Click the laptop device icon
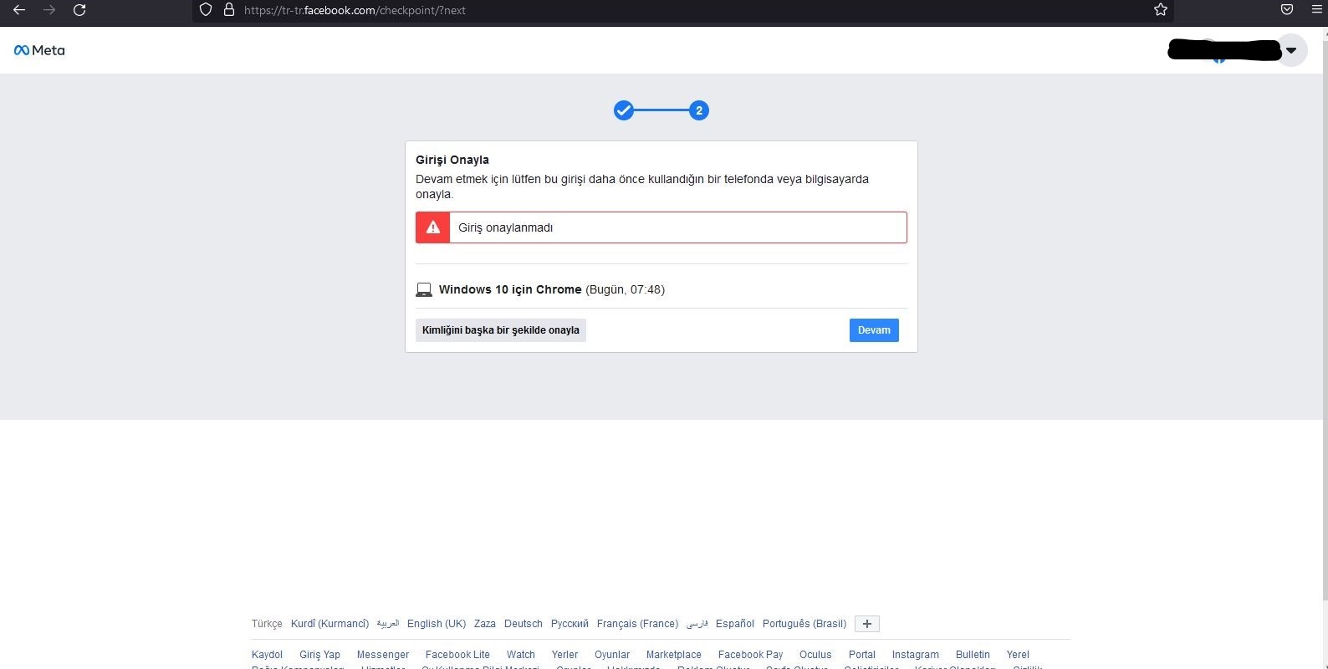This screenshot has width=1328, height=669. [x=424, y=290]
